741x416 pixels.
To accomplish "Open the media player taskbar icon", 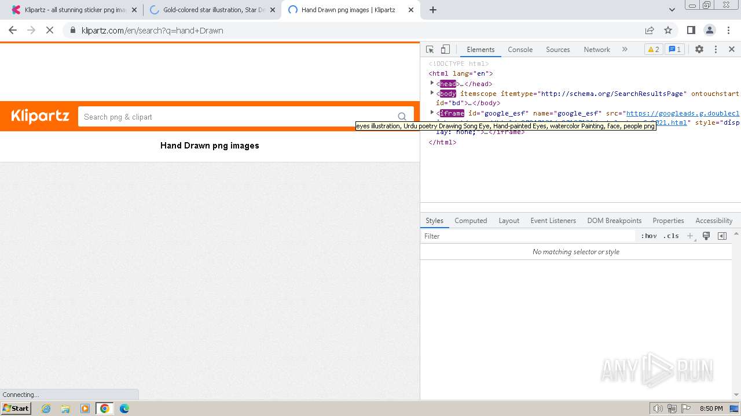I will (x=85, y=408).
